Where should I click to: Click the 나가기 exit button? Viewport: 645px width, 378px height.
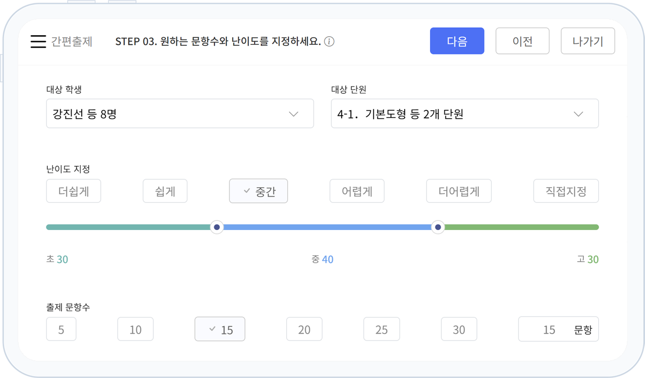coord(588,41)
